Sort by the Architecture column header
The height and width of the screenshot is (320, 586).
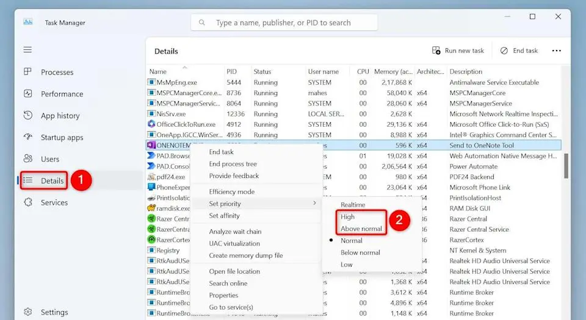point(430,71)
